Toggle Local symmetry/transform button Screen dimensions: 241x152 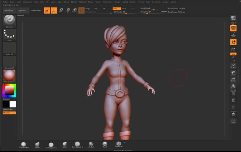[x=233, y=42]
